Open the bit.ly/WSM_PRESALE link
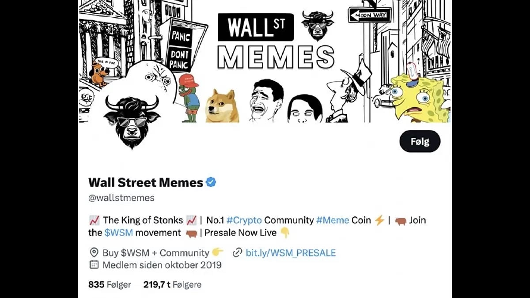 [291, 253]
